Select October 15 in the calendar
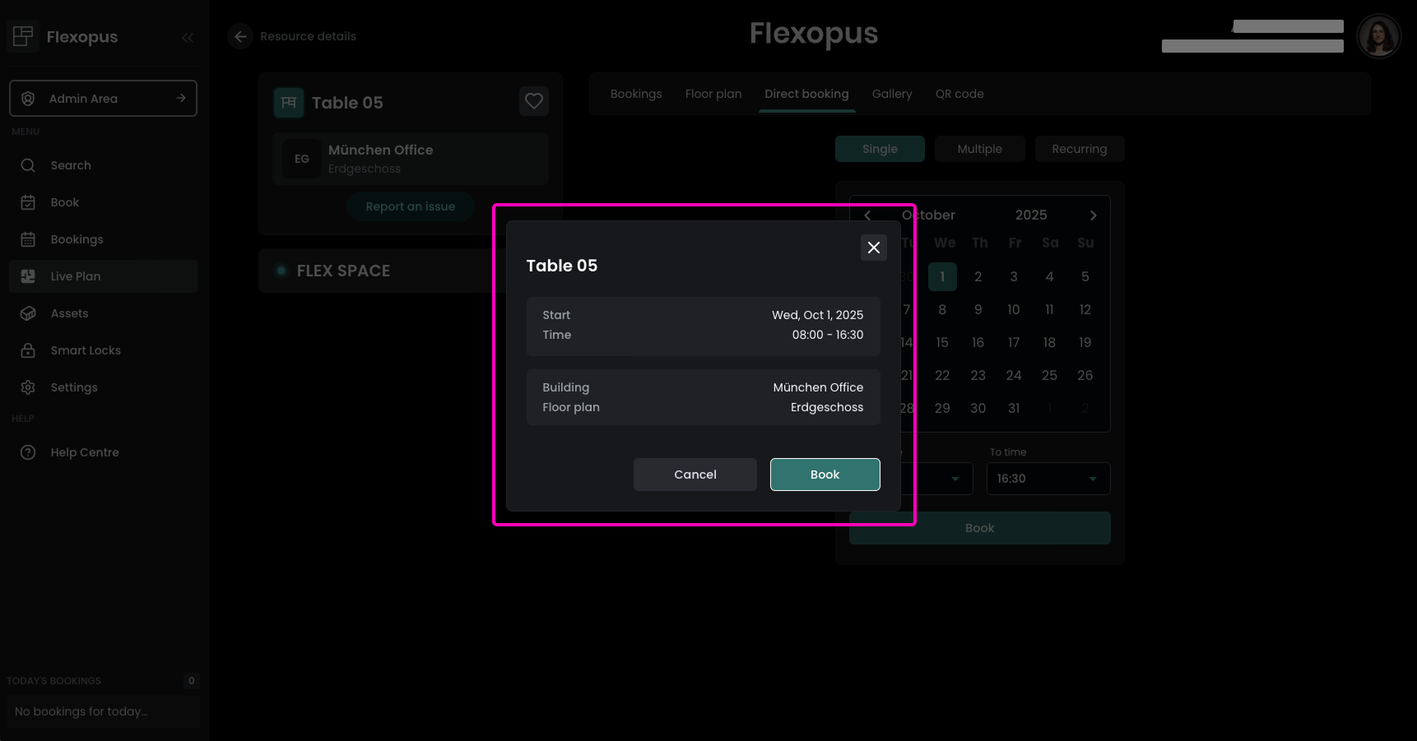The image size is (1417, 741). (x=942, y=342)
